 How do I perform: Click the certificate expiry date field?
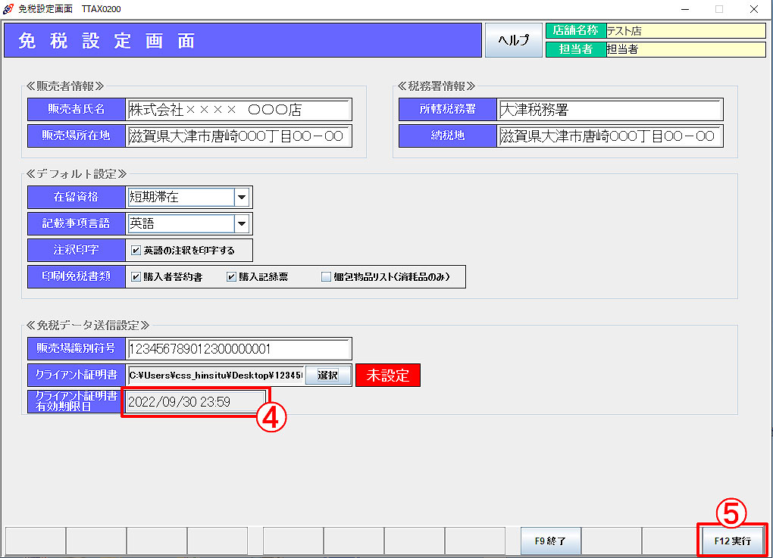tap(194, 402)
